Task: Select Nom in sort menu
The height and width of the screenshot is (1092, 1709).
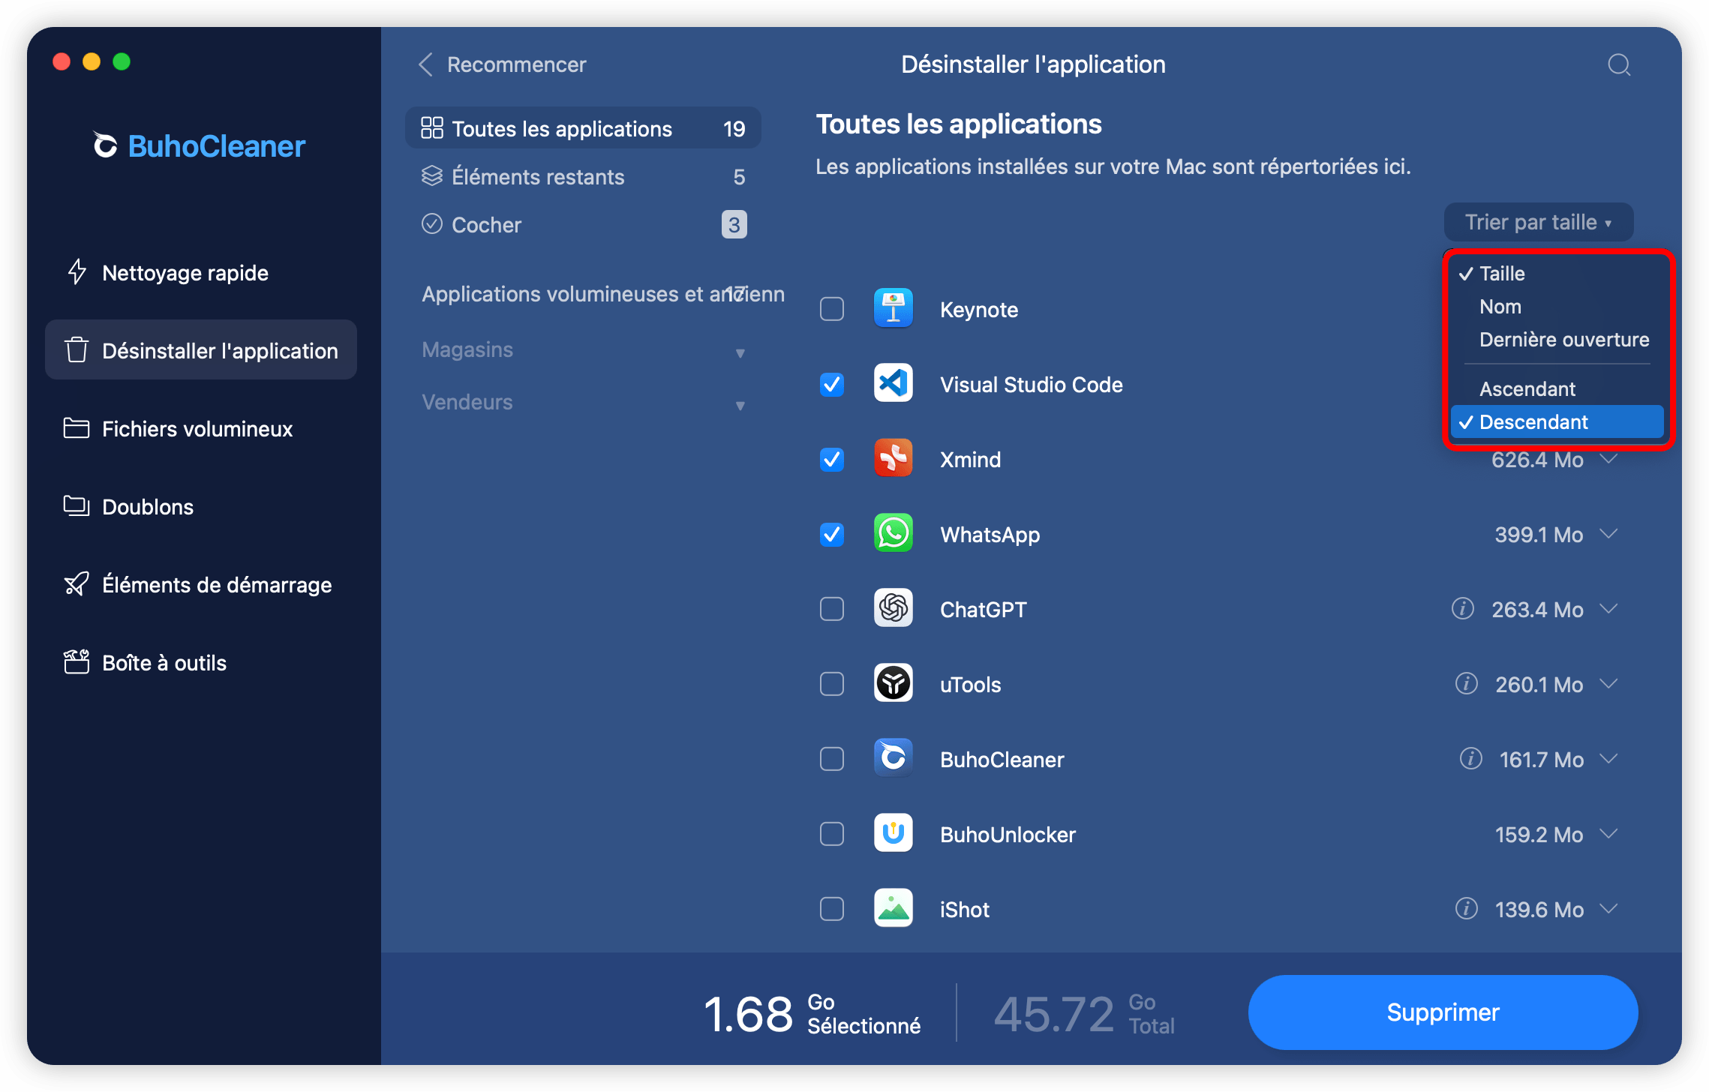Action: (1557, 306)
